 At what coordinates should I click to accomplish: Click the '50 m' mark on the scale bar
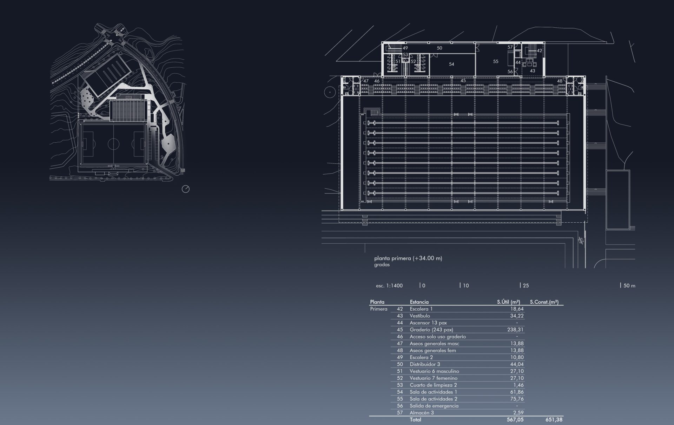tap(628, 285)
